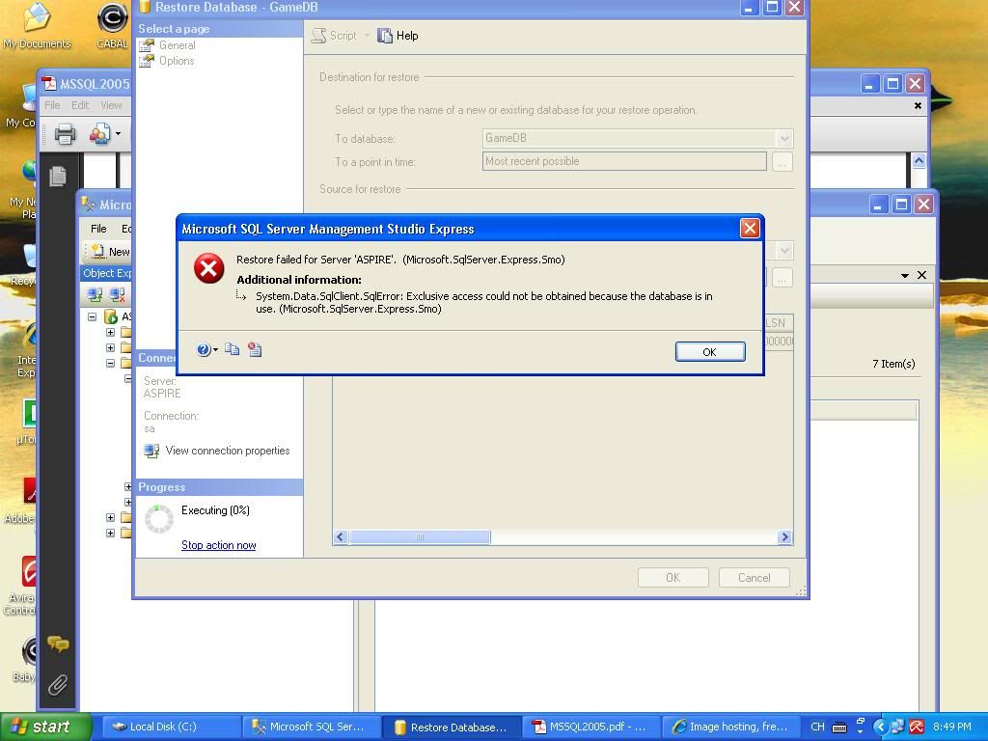Click the print icon in PDF viewer
The height and width of the screenshot is (741, 988).
pos(65,134)
